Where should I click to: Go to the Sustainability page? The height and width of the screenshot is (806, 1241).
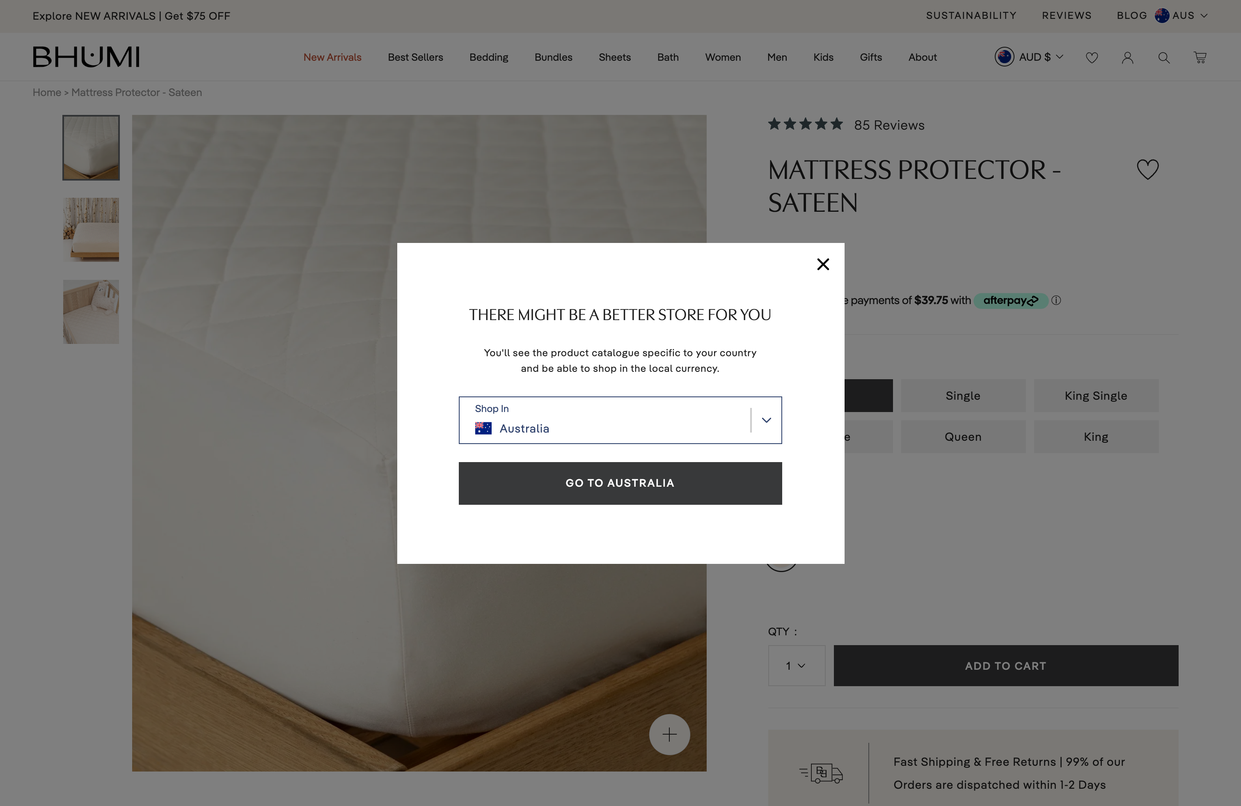coord(971,16)
